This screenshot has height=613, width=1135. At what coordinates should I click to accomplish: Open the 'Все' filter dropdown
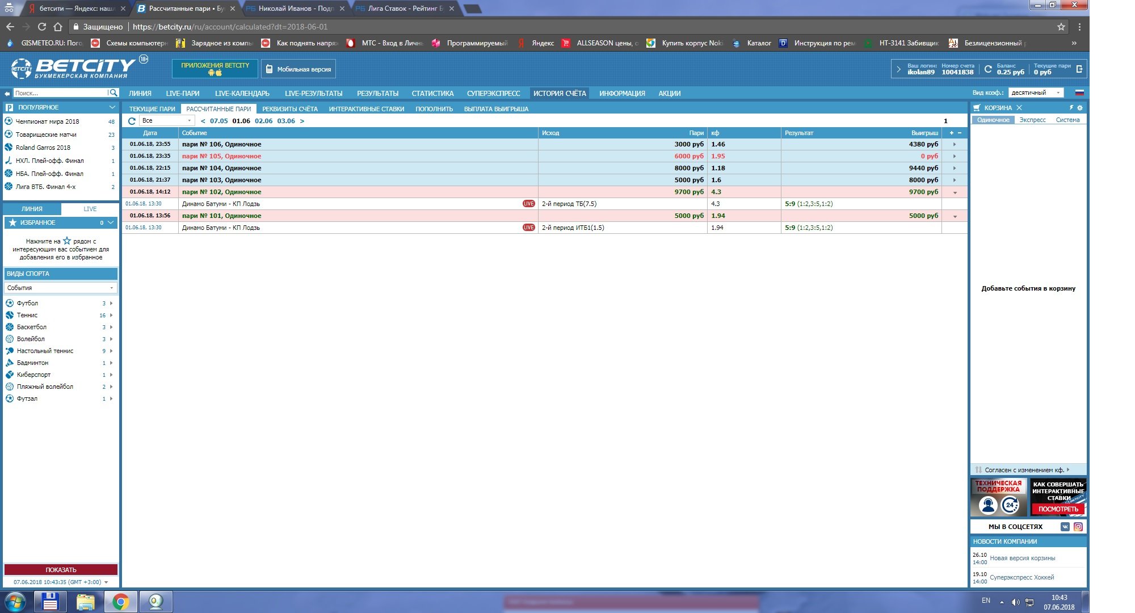(166, 121)
